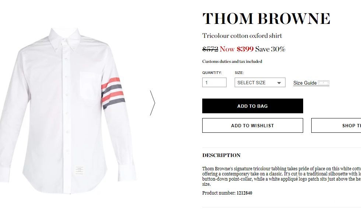Click Customs duties and tax included note
Image resolution: width=361 pixels, height=210 pixels.
[232, 61]
